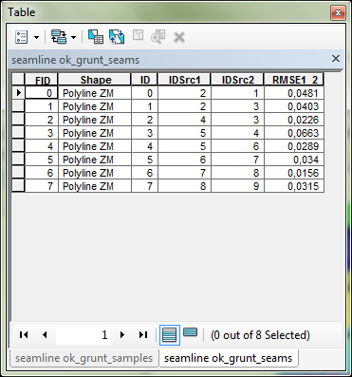Expand the Related Tables dropdown arrow
Image resolution: width=352 pixels, height=377 pixels.
pyautogui.click(x=73, y=38)
